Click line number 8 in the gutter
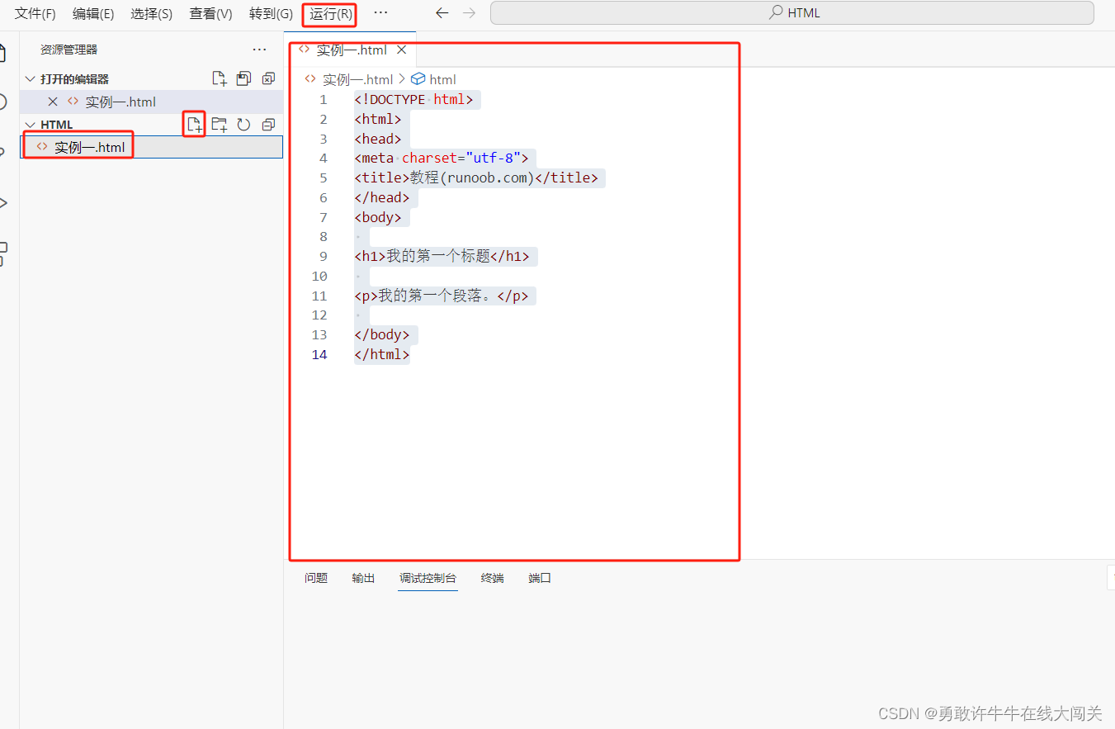 (324, 237)
